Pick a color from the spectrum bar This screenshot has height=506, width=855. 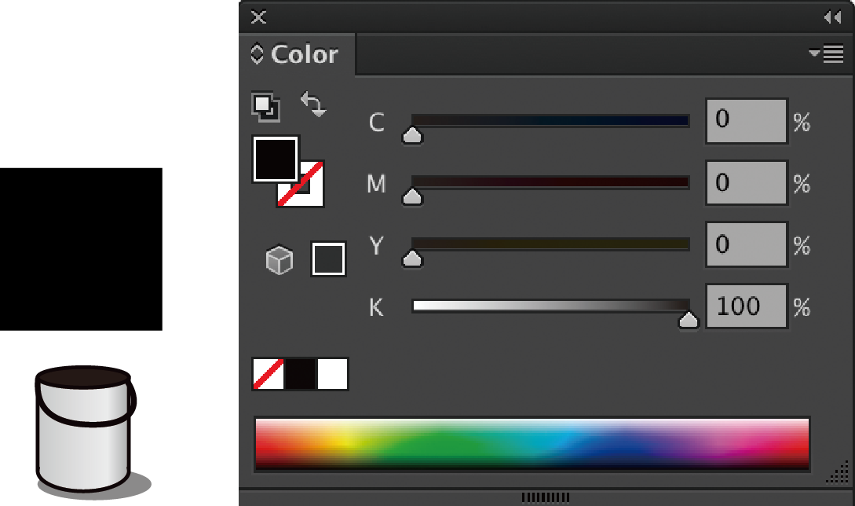pyautogui.click(x=532, y=444)
